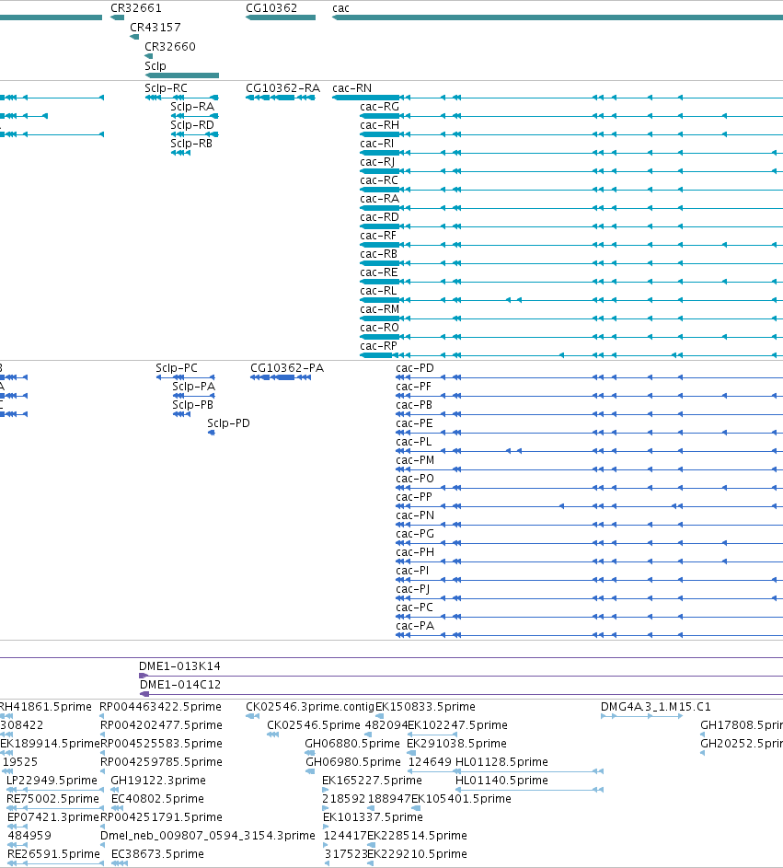Image resolution: width=783 pixels, height=868 pixels.
Task: Click the cac-PF protein label
Action: pyautogui.click(x=413, y=387)
